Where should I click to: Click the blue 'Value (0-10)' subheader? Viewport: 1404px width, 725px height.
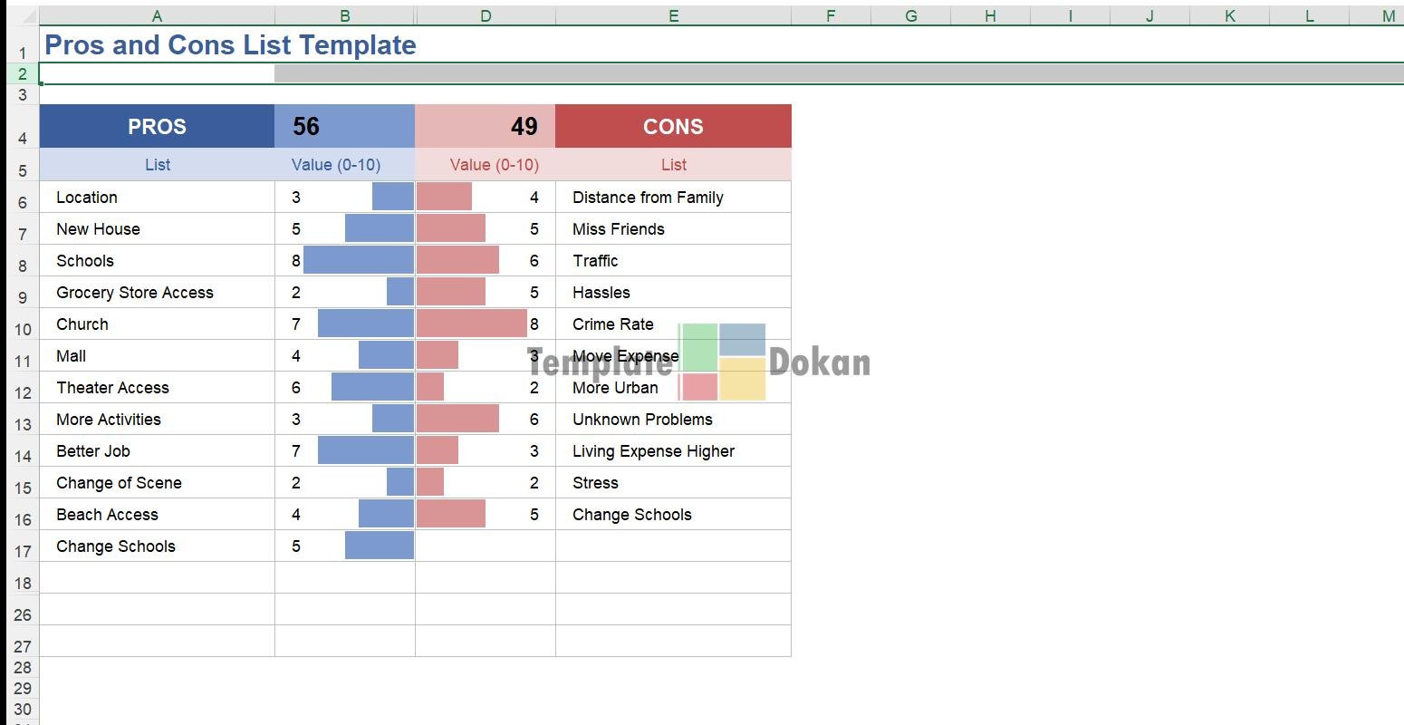click(336, 165)
